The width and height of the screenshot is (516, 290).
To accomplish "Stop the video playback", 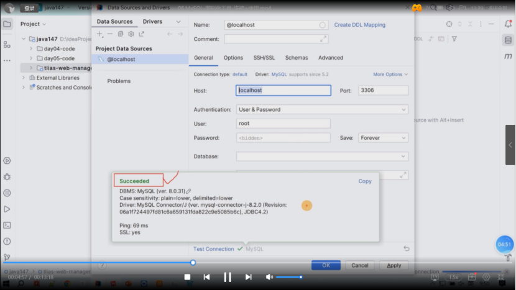I will click(187, 277).
